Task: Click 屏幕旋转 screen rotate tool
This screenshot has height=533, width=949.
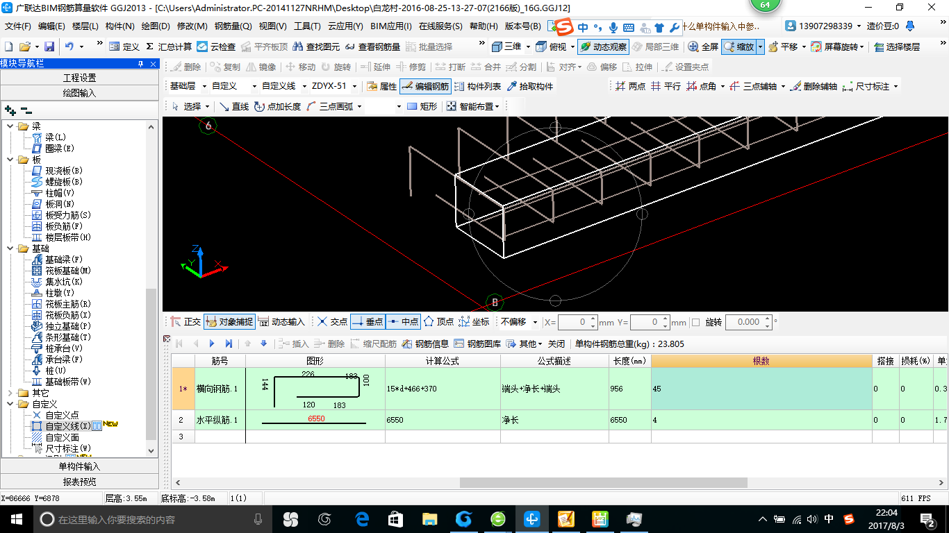Action: point(835,46)
